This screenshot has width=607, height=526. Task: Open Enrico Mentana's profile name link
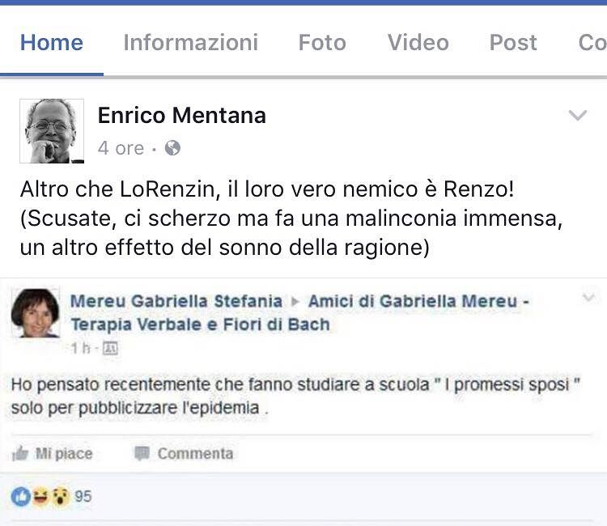[181, 116]
